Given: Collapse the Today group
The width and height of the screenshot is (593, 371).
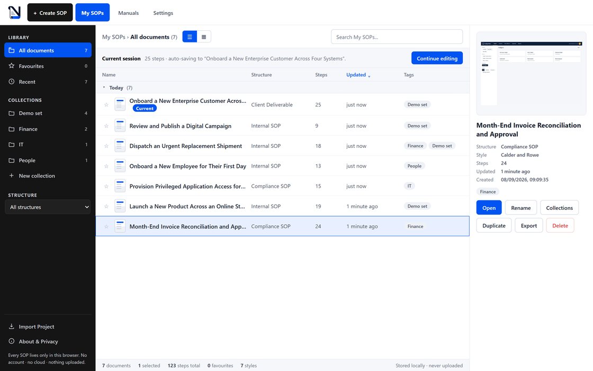Looking at the screenshot, I should tap(104, 87).
